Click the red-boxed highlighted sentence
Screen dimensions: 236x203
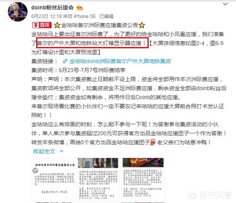click(x=92, y=43)
